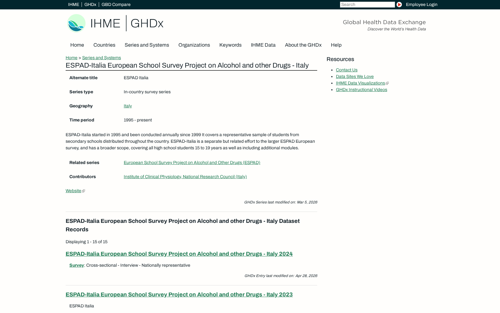The image size is (500, 313).
Task: Click 'GHDx Series last modified on: Mar 5, 2026'
Action: (281, 202)
